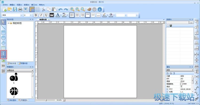
Task: Click the Cut scissors icon
Action: [43, 9]
